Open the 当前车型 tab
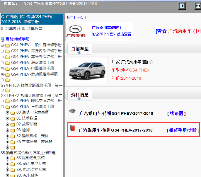201x177 pixels. [80, 49]
